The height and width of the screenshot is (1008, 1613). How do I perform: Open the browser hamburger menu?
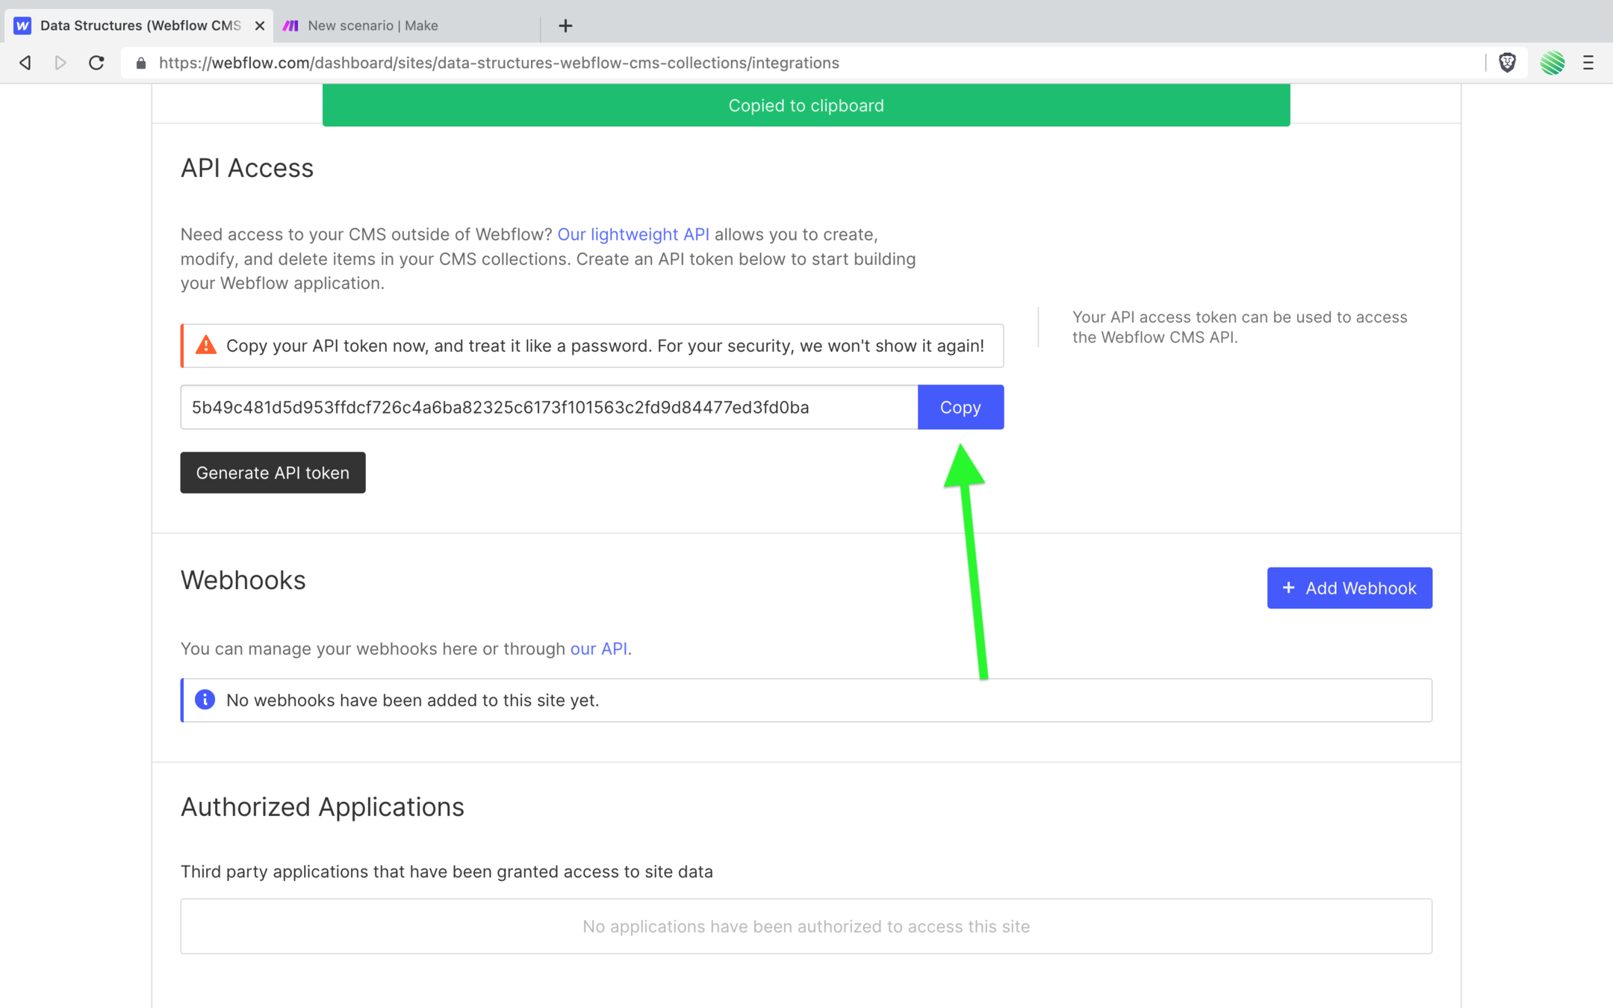[x=1588, y=63]
